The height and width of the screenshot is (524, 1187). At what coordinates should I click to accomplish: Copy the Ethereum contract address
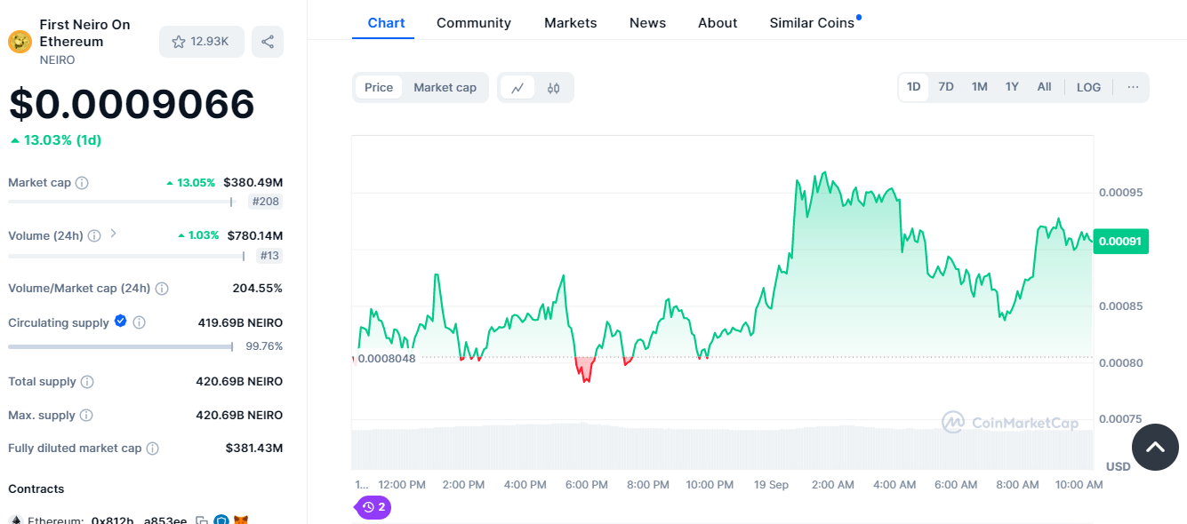point(202,520)
